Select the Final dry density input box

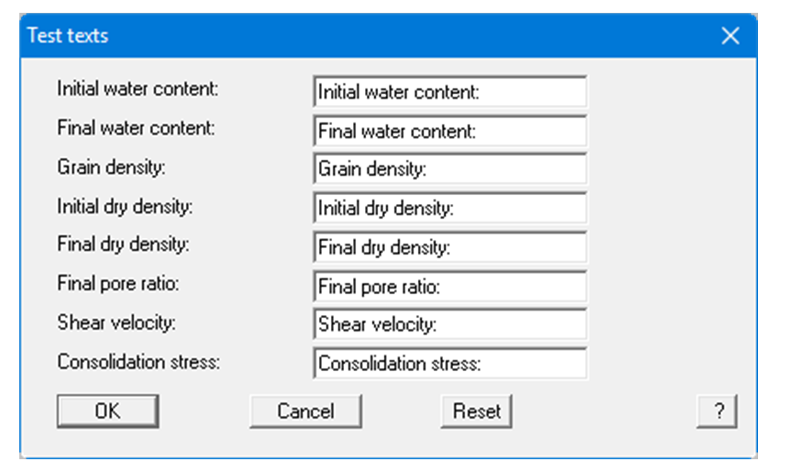pos(451,247)
